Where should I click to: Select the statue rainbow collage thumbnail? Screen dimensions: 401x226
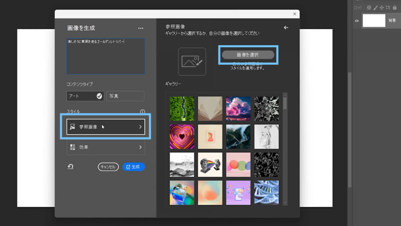[210, 165]
